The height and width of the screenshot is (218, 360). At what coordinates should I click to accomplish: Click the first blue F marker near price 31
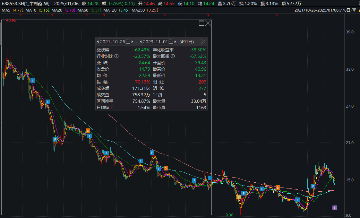[x=33, y=81]
